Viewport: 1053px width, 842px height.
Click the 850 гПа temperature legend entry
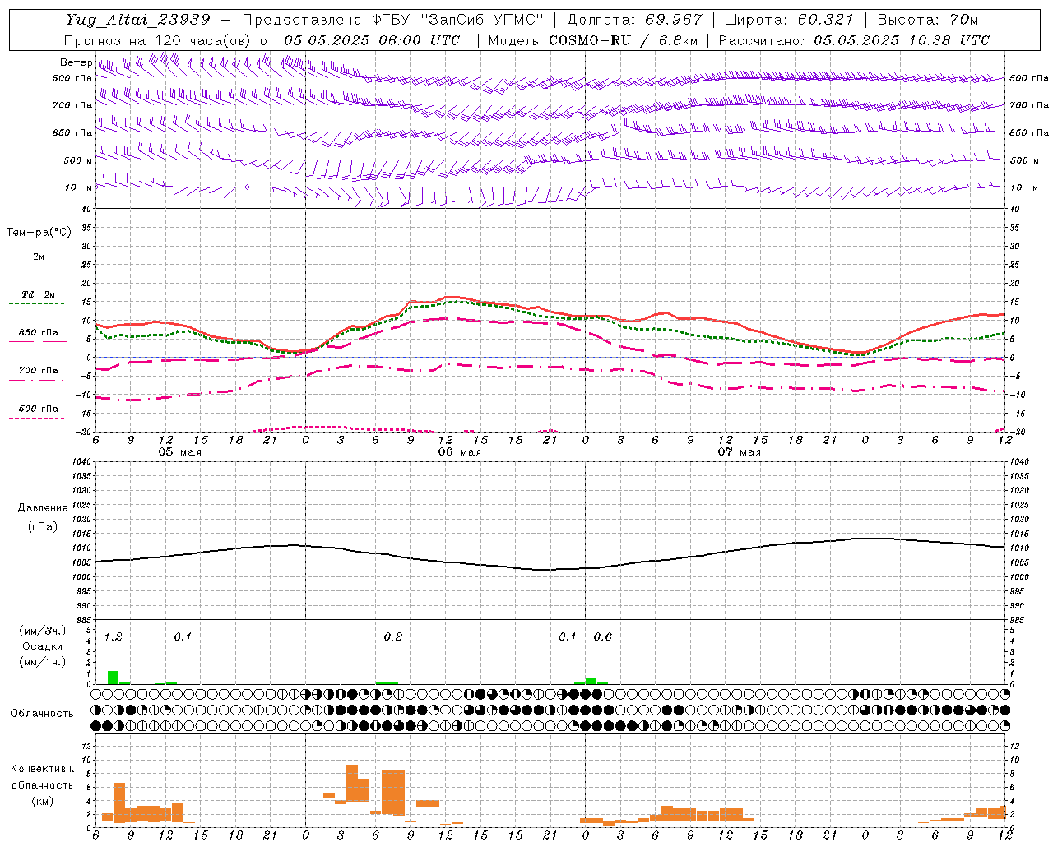pyautogui.click(x=38, y=333)
